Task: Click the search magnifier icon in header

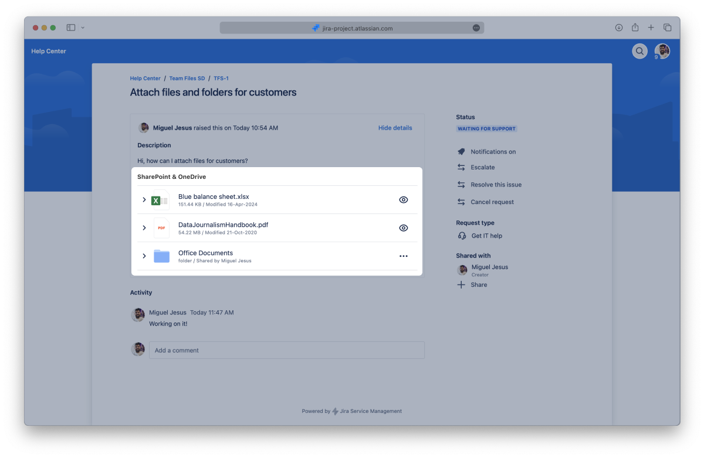Action: (x=639, y=51)
